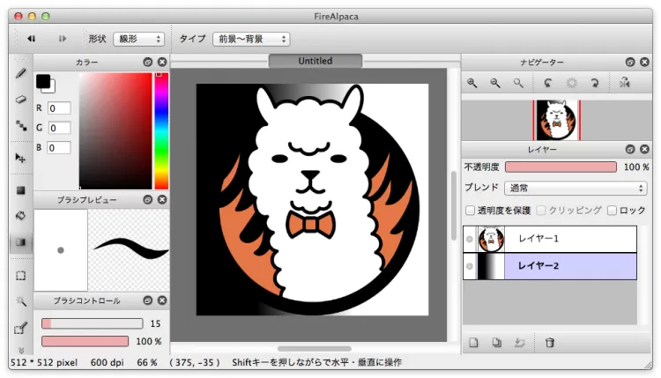The height and width of the screenshot is (378, 661).
Task: Click the Undo arrow in toolbar
Action: (31, 39)
